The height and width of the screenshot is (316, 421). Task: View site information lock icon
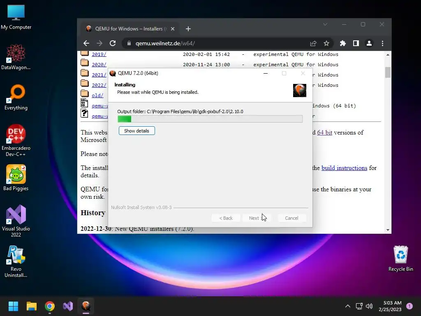click(x=129, y=43)
